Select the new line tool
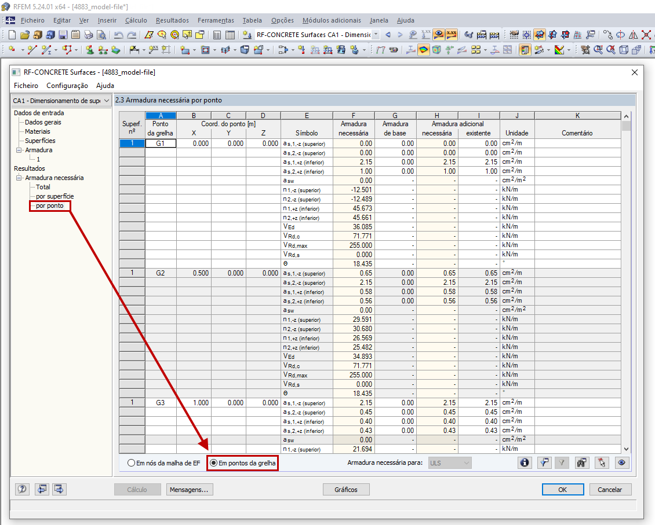The width and height of the screenshot is (655, 525). click(32, 50)
